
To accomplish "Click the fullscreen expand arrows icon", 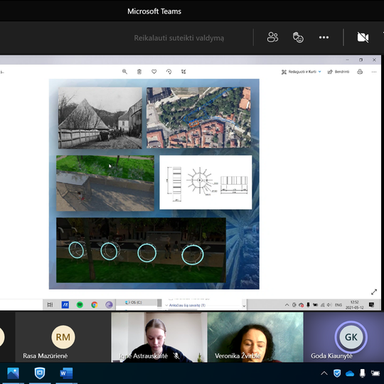I will [374, 292].
